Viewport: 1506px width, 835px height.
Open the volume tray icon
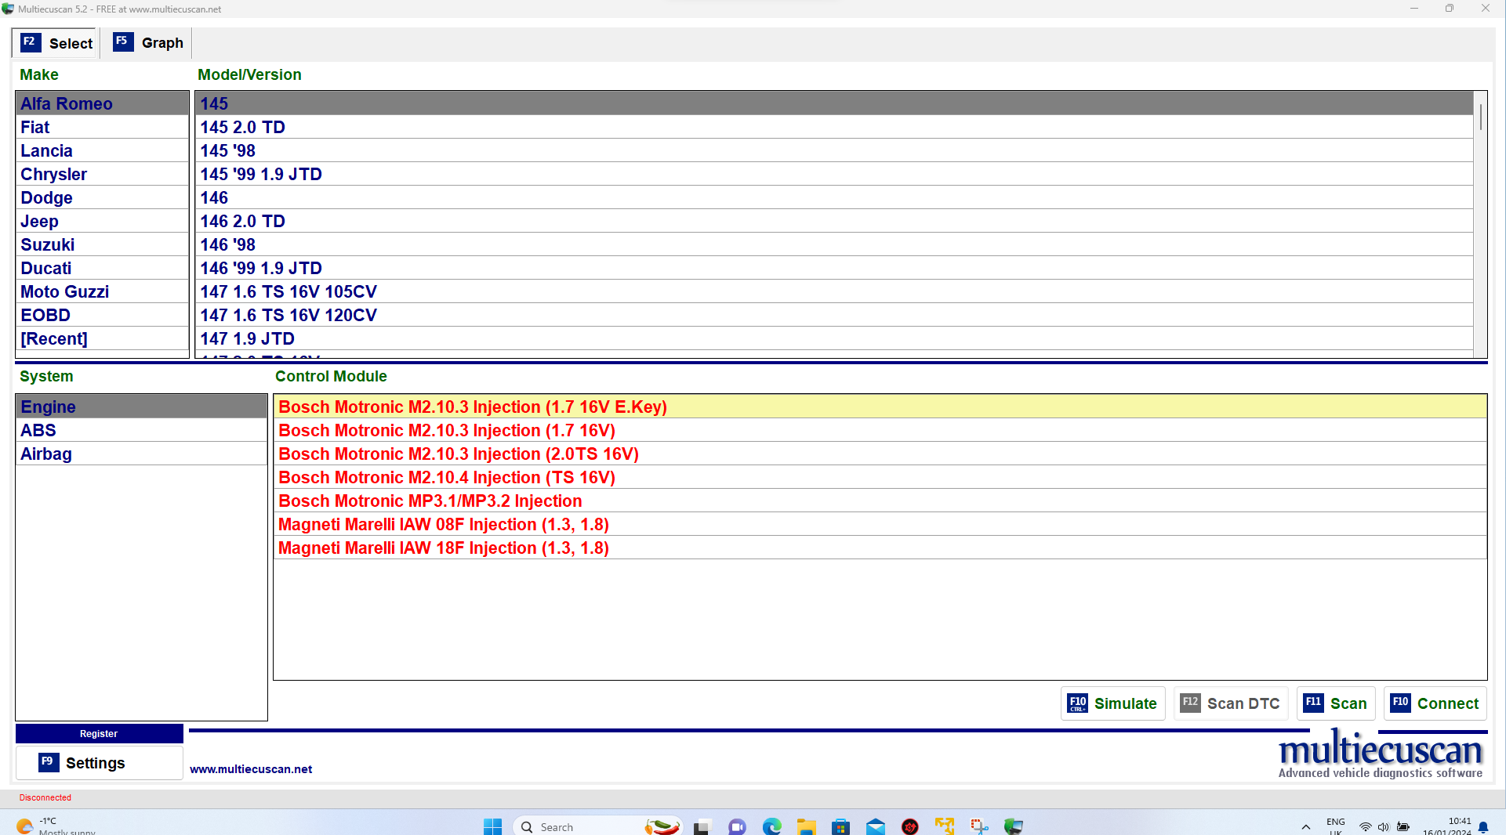pos(1384,827)
